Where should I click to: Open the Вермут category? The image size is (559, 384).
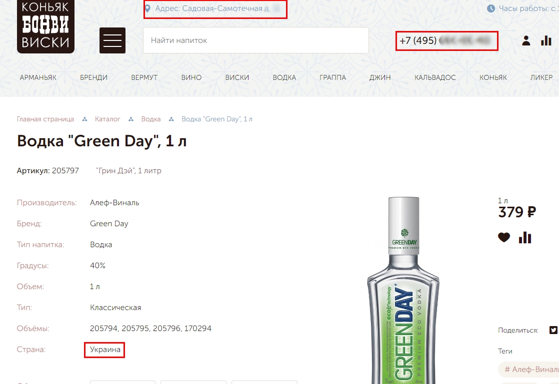click(x=144, y=77)
